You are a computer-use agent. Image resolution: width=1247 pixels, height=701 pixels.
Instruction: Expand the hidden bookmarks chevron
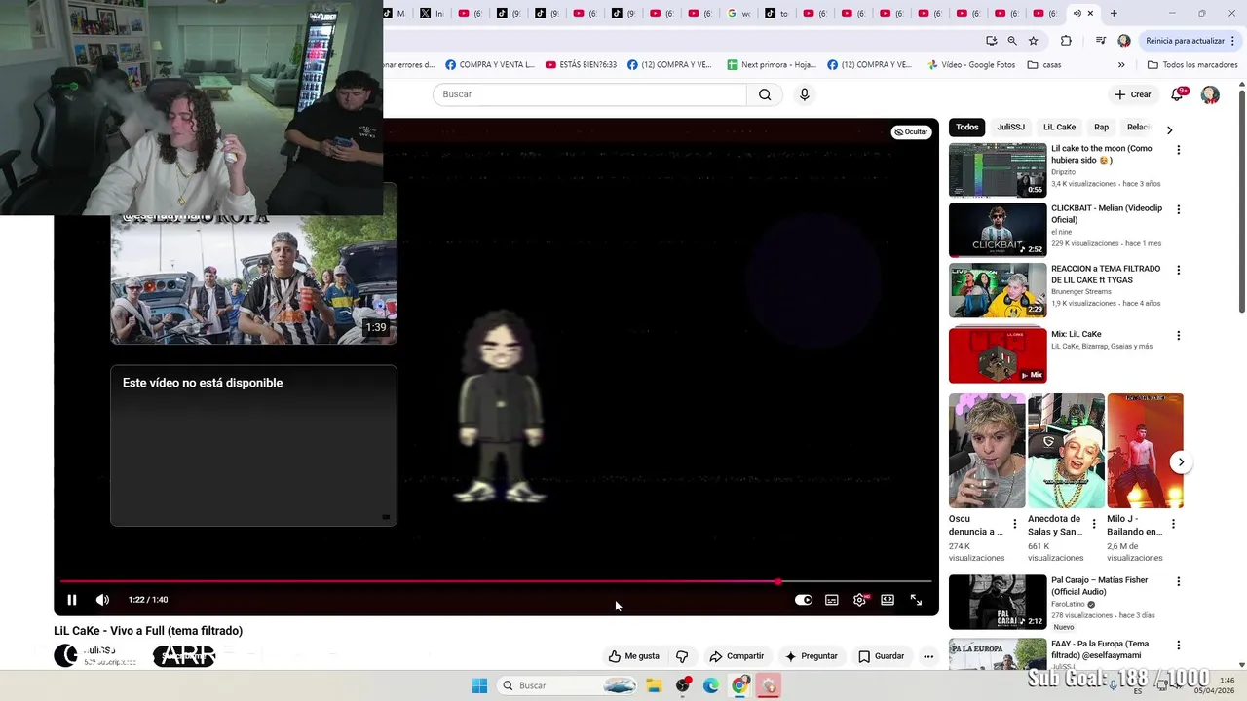(x=1121, y=65)
